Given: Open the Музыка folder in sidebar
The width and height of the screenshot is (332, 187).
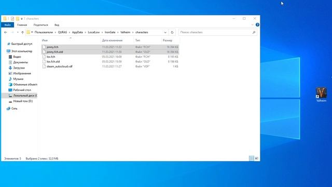Looking at the screenshot, I should 18,79.
